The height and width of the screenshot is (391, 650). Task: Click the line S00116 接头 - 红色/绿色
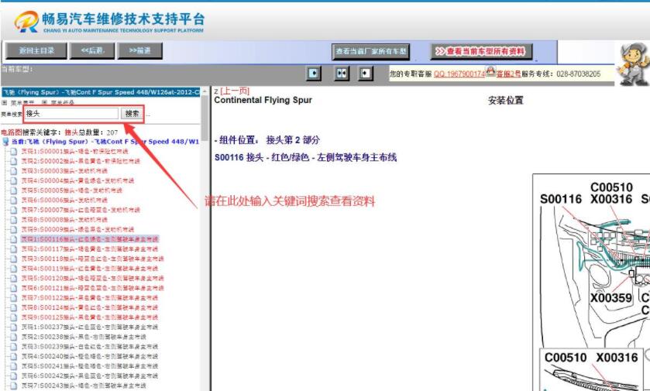(x=305, y=157)
